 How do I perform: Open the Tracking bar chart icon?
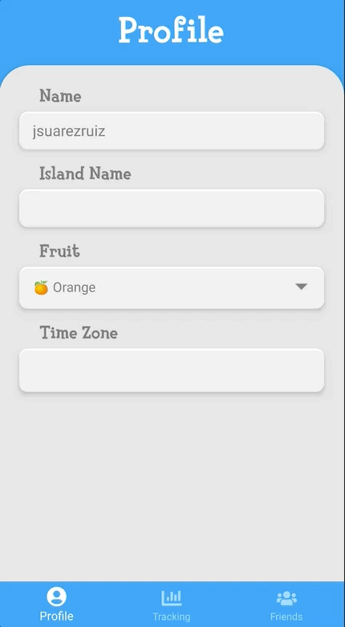(172, 598)
